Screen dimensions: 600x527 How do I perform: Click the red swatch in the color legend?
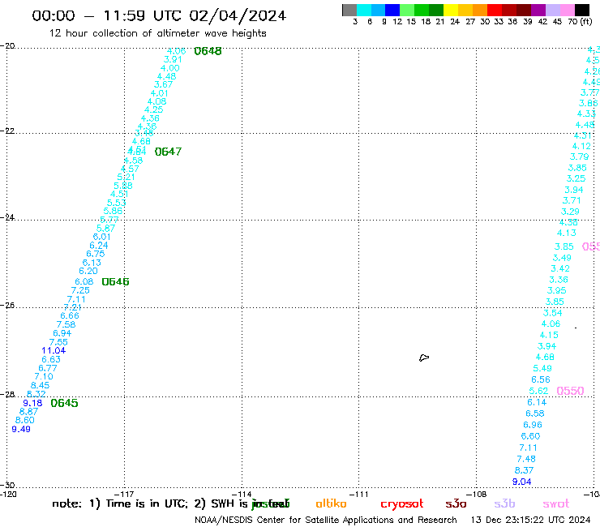point(495,10)
